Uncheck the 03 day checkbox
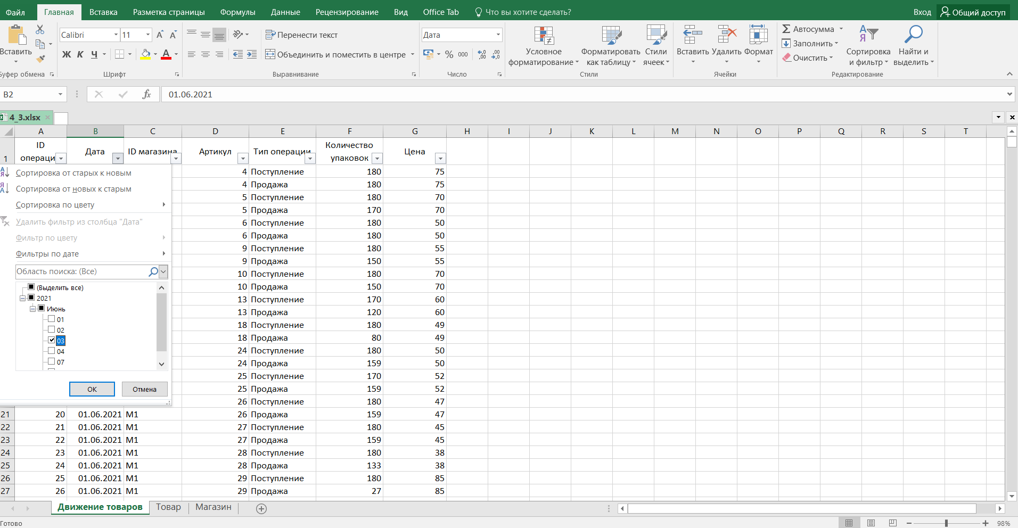Image resolution: width=1018 pixels, height=528 pixels. point(52,341)
